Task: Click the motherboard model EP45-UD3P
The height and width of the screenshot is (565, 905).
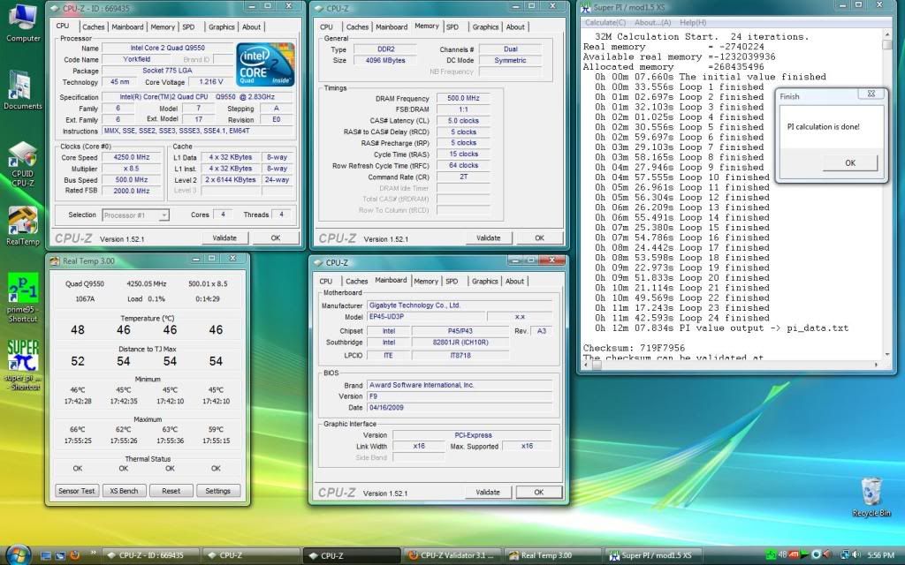Action: (x=425, y=317)
